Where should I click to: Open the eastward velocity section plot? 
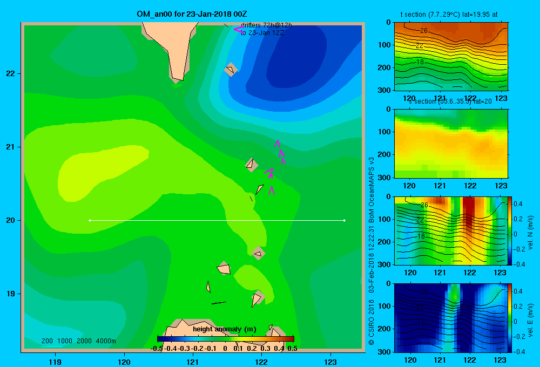tap(451, 318)
